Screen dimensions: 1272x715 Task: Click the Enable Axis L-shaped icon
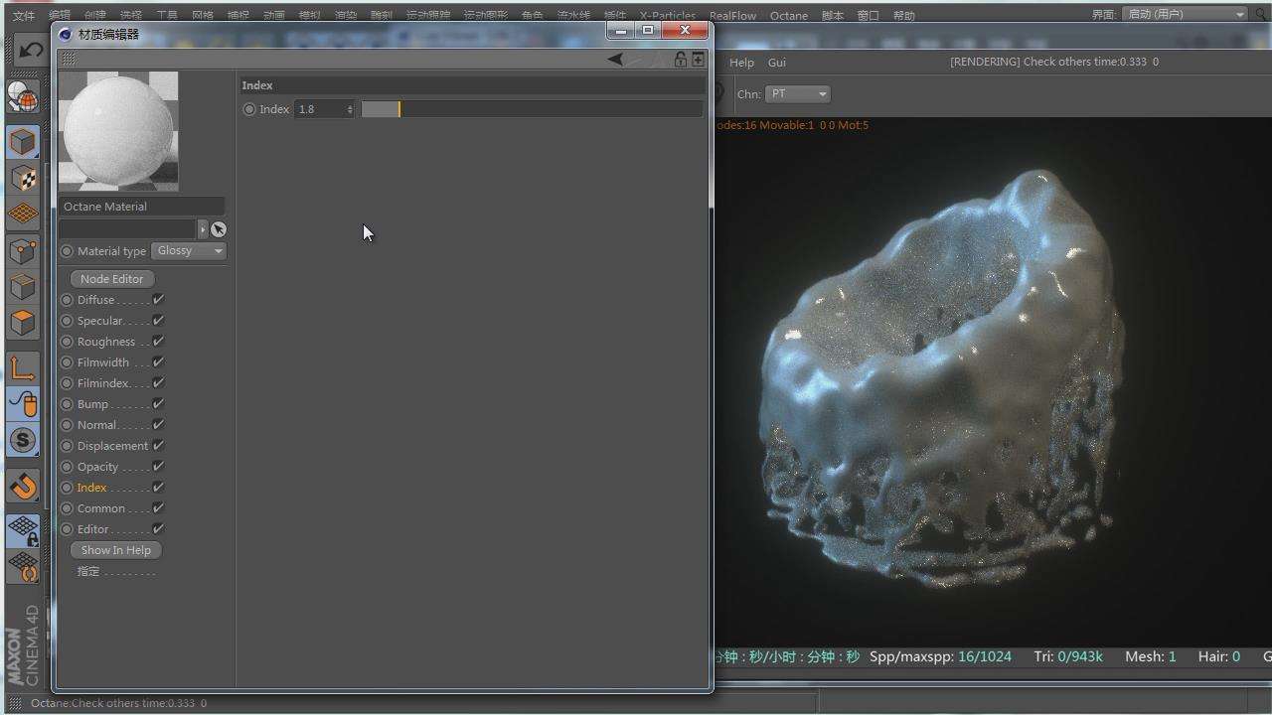23,368
